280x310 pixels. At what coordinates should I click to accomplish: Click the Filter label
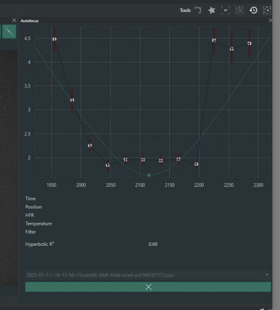[30, 232]
